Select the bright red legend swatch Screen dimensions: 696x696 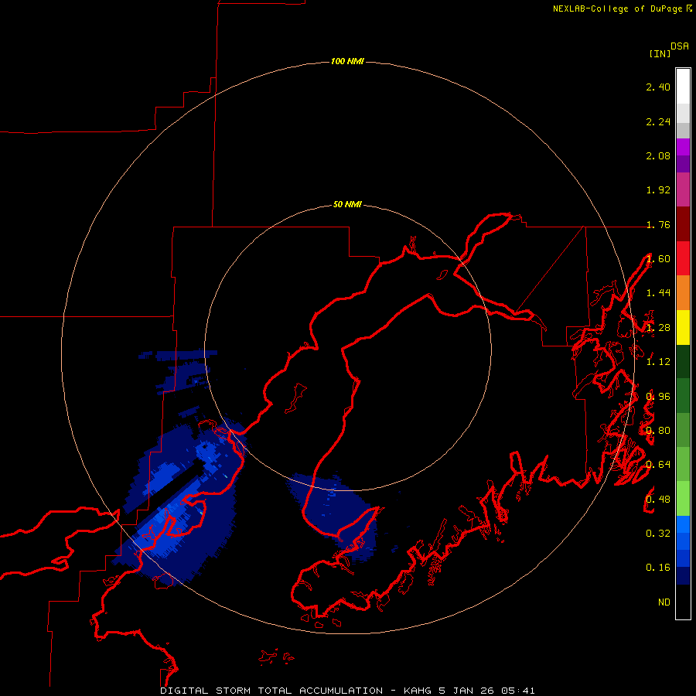point(683,258)
